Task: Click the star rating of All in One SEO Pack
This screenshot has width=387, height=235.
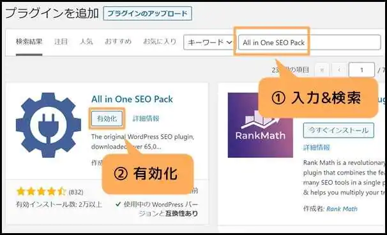Action: pos(41,192)
